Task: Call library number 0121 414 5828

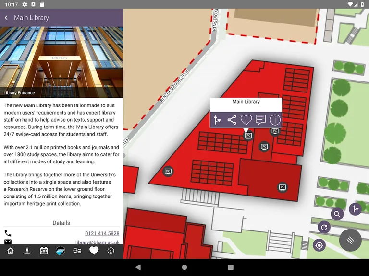Action: pos(102,233)
